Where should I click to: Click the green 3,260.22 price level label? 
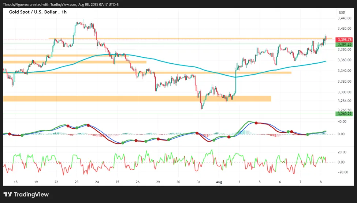pos(344,114)
